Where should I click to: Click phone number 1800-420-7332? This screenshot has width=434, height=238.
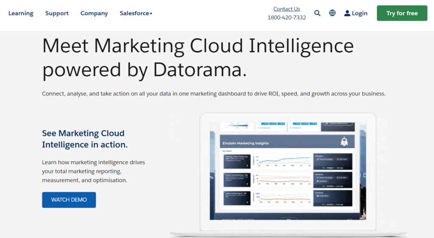287,17
